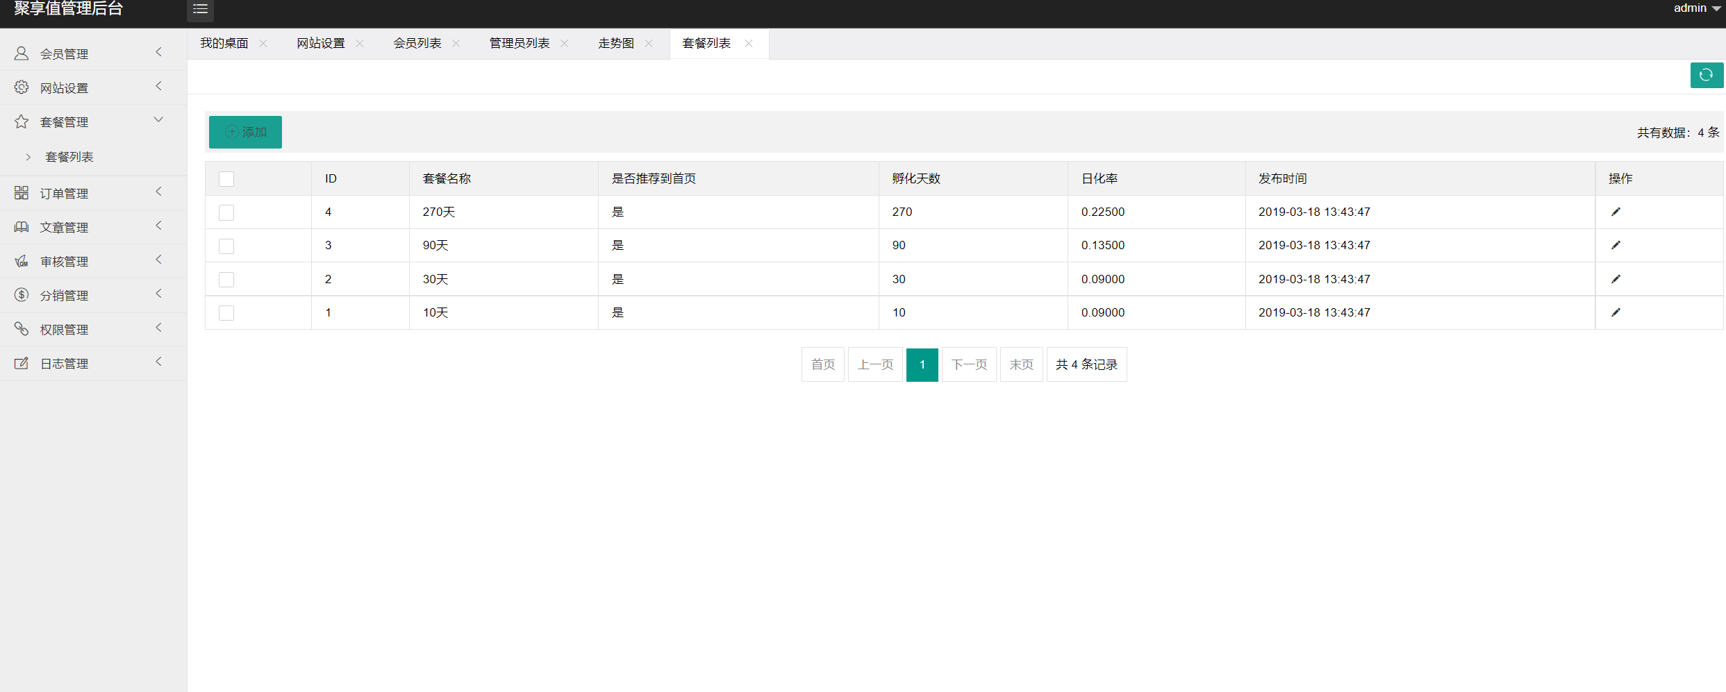This screenshot has width=1726, height=692.
Task: Click the star icon for 套餐管理
Action: click(21, 121)
